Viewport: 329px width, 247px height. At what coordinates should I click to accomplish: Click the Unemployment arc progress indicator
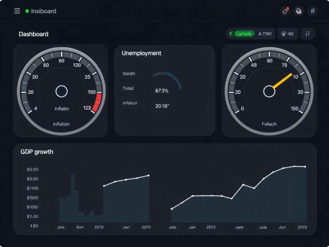[167, 80]
